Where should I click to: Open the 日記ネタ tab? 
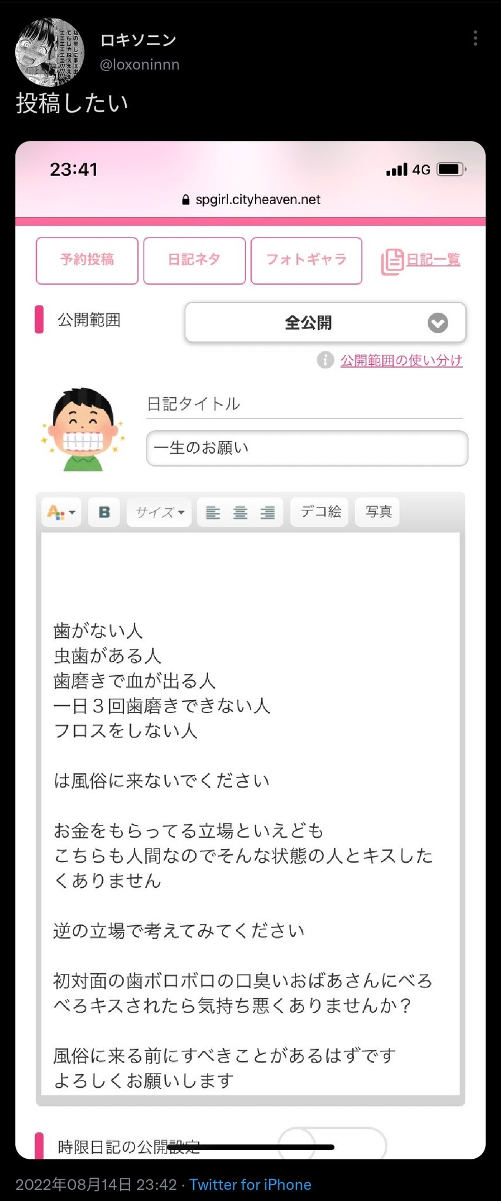[x=194, y=261]
